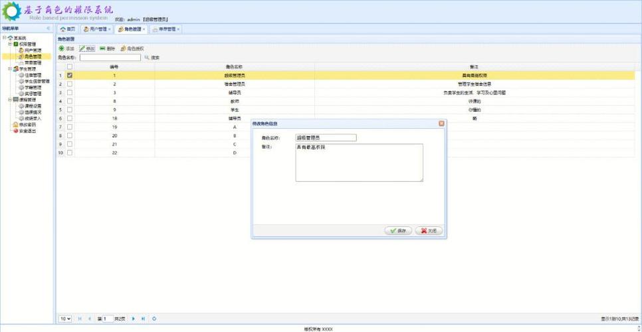Toggle the select-all checkbox in the table header
Screen dimensions: 642x332
[70, 67]
